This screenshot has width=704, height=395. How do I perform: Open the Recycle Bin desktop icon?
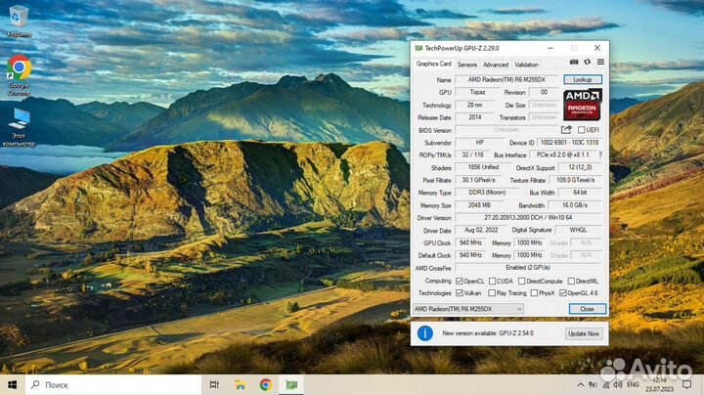[19, 22]
